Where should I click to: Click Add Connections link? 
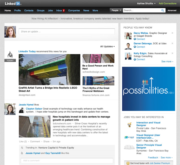(168, 3)
